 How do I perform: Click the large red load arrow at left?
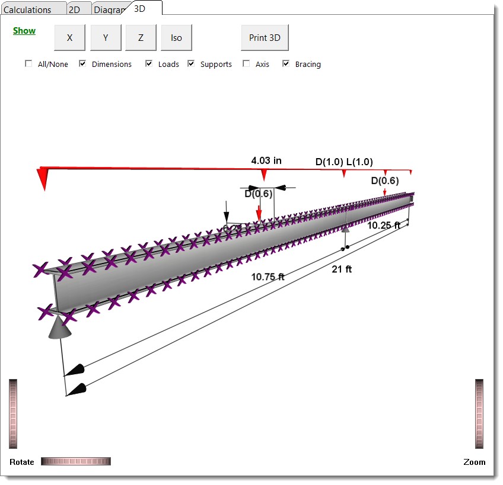43,178
